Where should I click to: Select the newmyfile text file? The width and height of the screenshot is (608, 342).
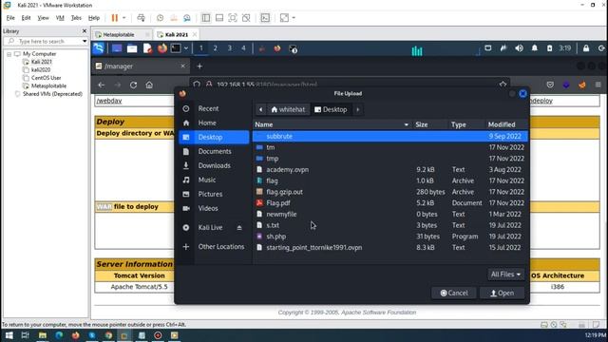pos(390,214)
